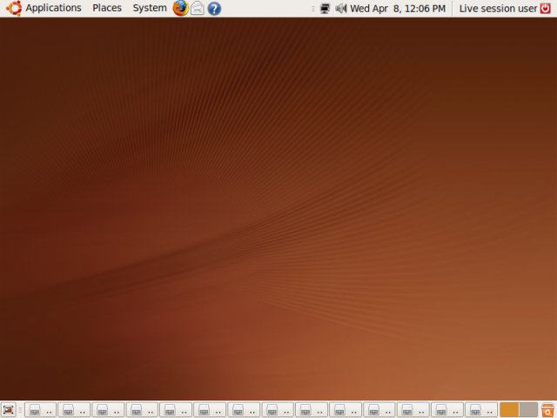Switch to the second gray workspace

click(528, 410)
